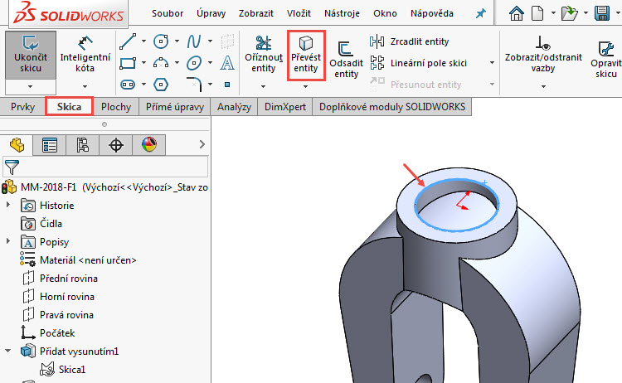Toggle the menu bar pin
The image size is (622, 383).
(x=480, y=14)
